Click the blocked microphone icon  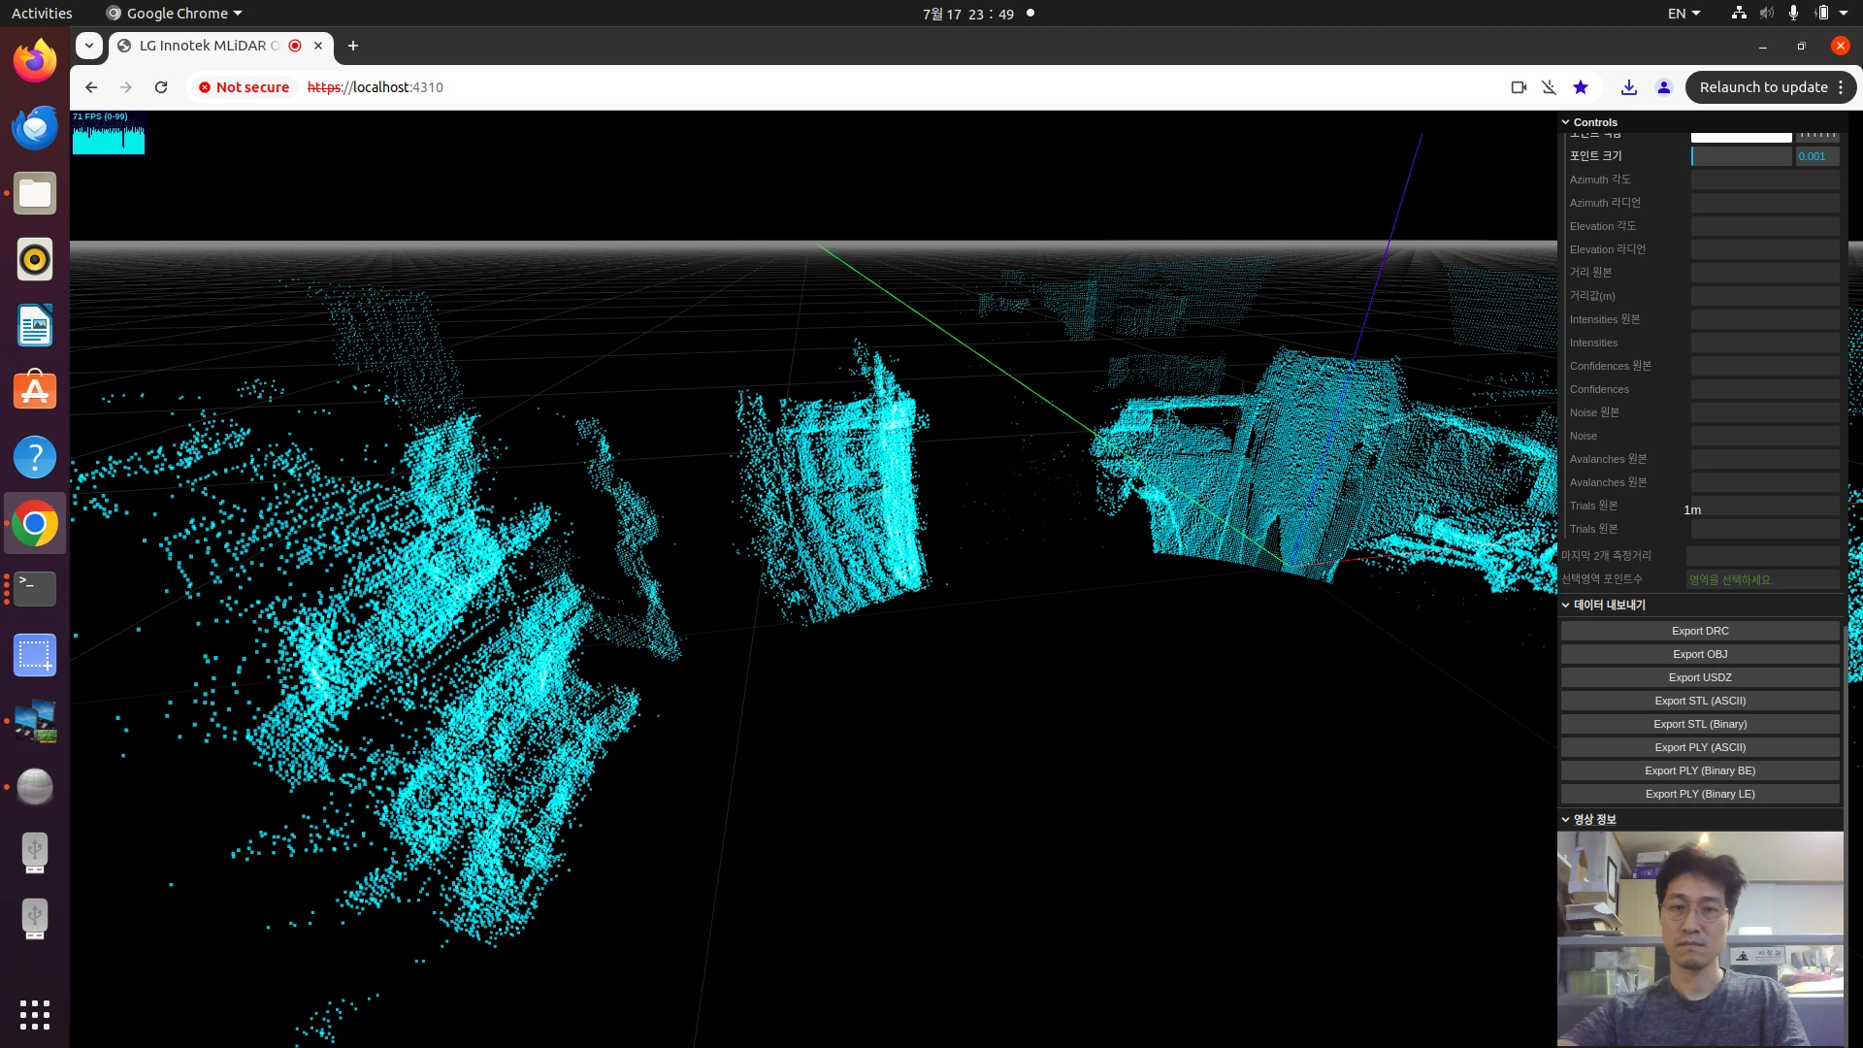(x=1550, y=87)
